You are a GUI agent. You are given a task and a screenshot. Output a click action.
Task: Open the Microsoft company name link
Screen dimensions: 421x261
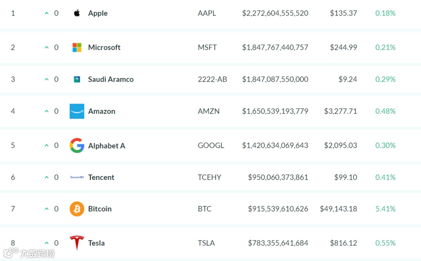click(104, 48)
